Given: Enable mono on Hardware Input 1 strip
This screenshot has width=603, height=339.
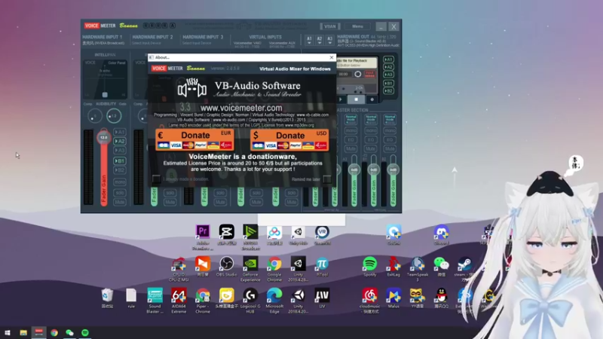Looking at the screenshot, I should 120,182.
